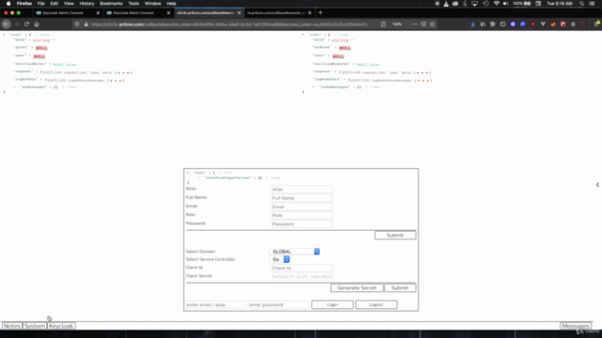
Task: Click the volume icon in menu bar
Action: click(x=506, y=4)
